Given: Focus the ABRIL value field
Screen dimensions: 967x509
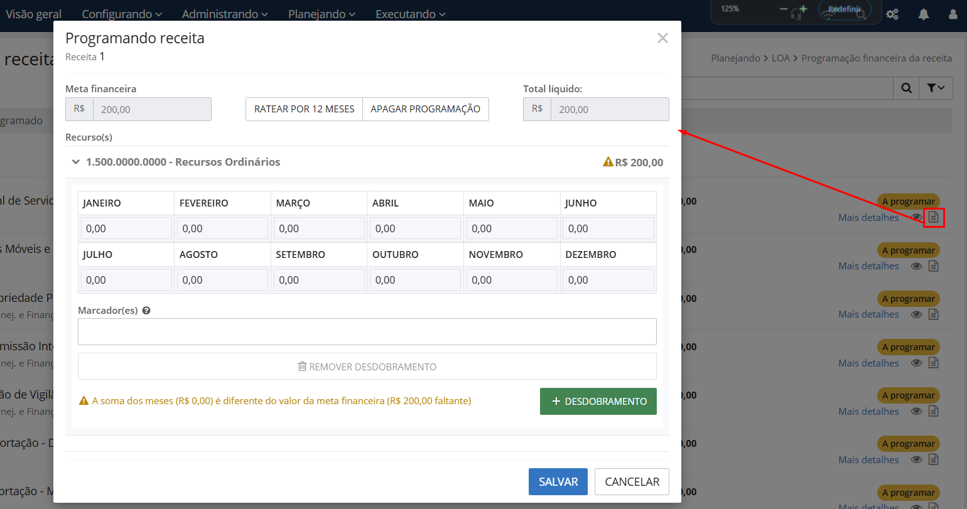Looking at the screenshot, I should point(416,228).
